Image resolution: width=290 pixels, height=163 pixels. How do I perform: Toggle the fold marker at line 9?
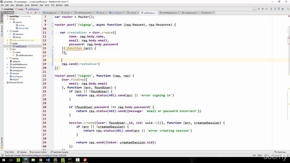pos(53,24)
